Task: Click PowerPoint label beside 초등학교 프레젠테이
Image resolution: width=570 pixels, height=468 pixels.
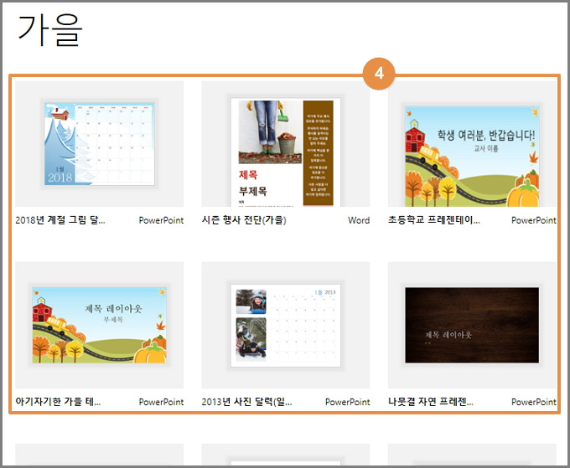Action: (x=534, y=220)
